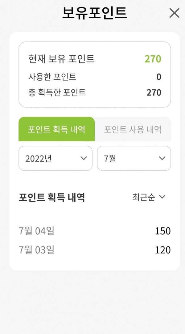185x334 pixels.
Task: Click the chevron next to 최근순
Action: point(162,197)
